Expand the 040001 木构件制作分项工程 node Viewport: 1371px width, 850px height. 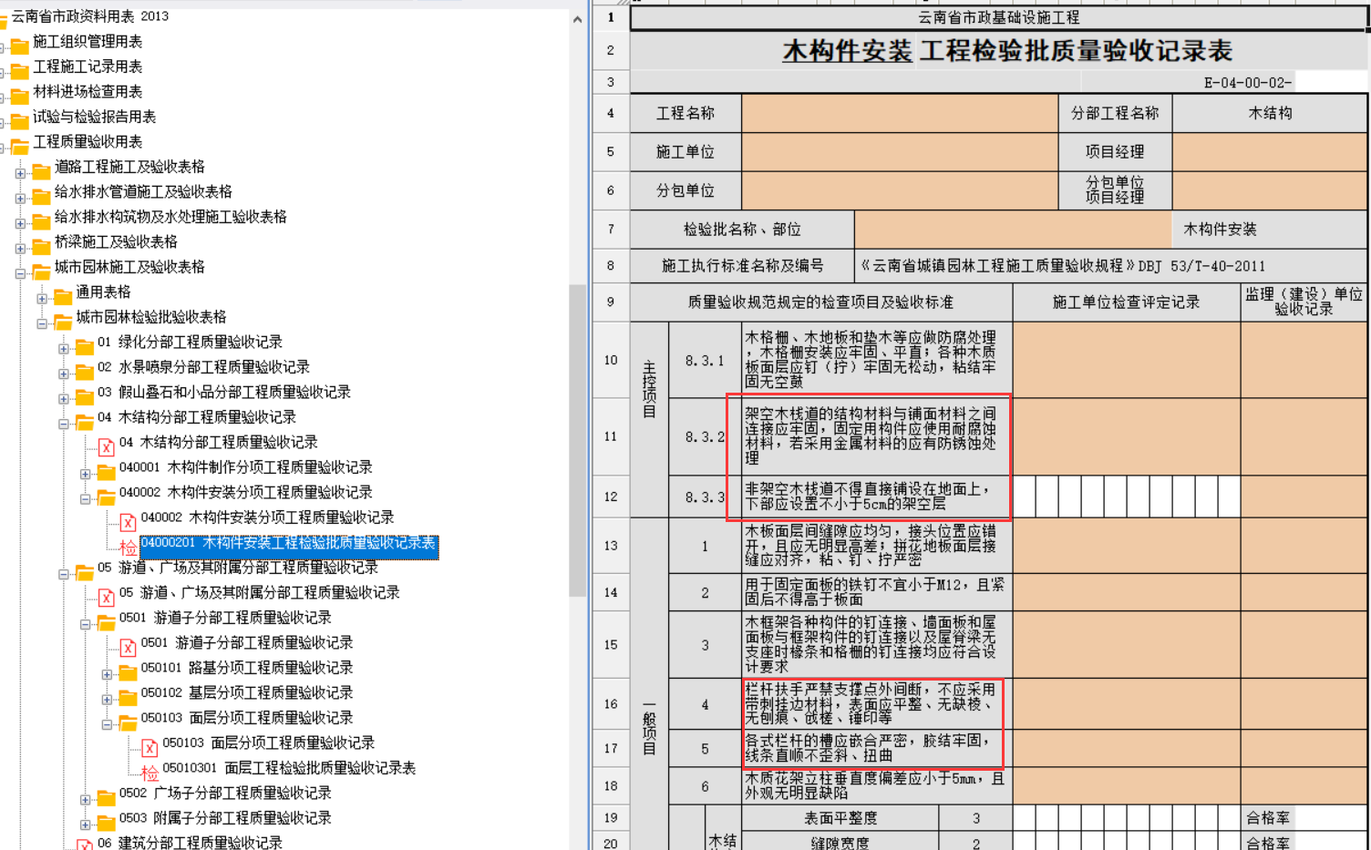pyautogui.click(x=86, y=473)
